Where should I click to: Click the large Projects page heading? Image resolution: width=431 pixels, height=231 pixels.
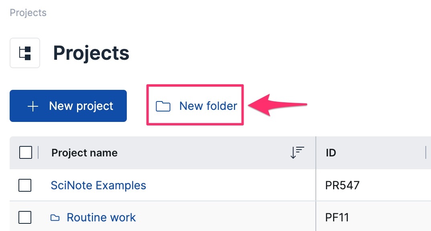[91, 53]
